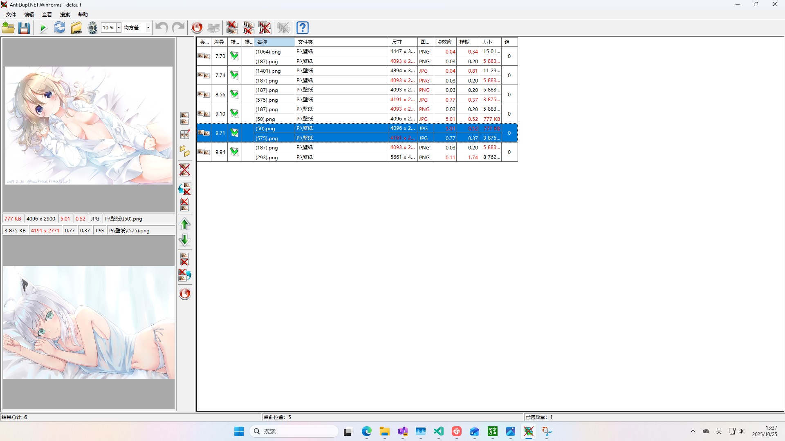Click the blue question mark help icon
Viewport: 785px width, 441px height.
[x=303, y=28]
